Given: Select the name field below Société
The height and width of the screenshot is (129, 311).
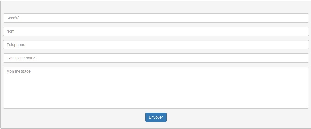Looking at the screenshot, I should [156, 31].
